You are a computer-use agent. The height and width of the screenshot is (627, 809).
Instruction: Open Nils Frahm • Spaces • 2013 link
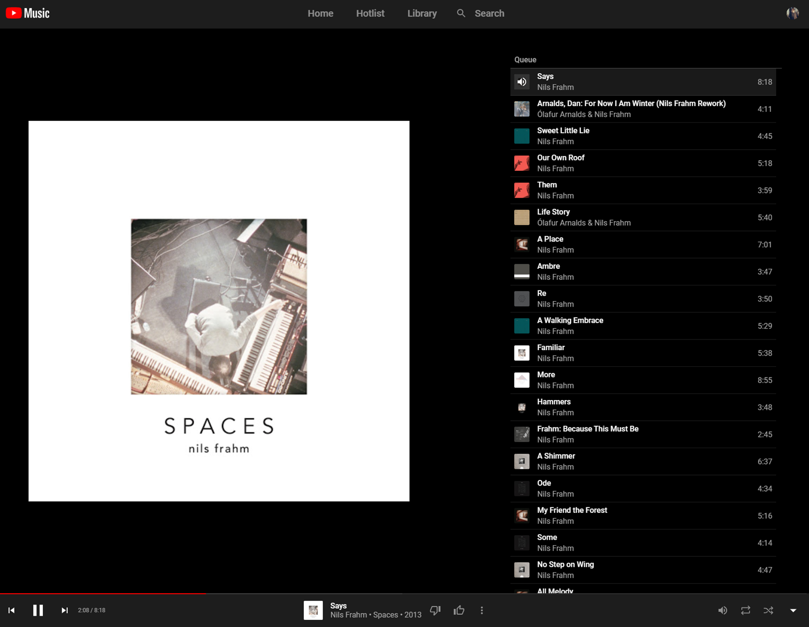pos(376,615)
